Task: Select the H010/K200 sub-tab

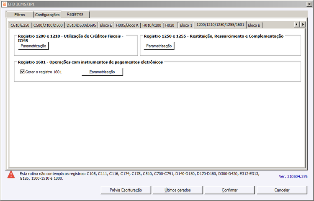Action: click(152, 25)
